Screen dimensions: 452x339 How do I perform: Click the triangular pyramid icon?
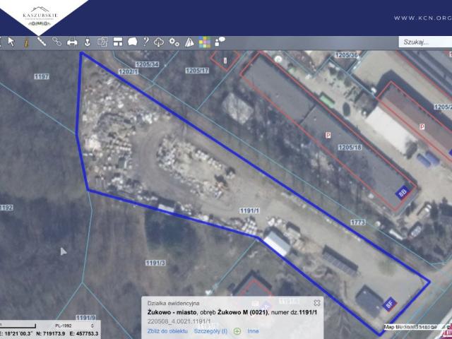pyautogui.click(x=189, y=42)
